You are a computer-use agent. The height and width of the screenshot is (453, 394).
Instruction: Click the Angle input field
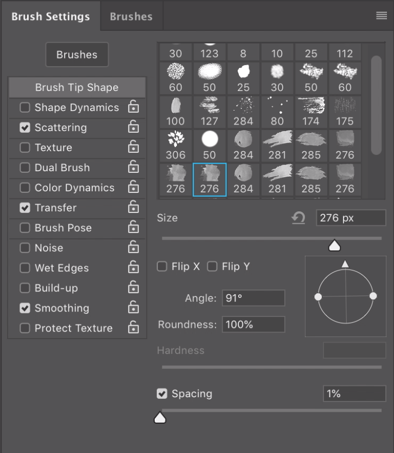(253, 298)
